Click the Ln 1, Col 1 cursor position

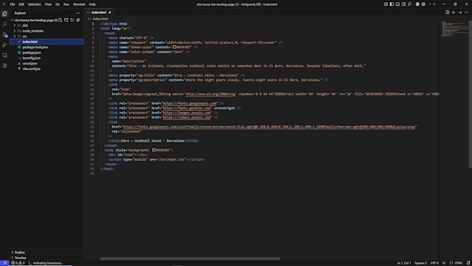pyautogui.click(x=404, y=263)
